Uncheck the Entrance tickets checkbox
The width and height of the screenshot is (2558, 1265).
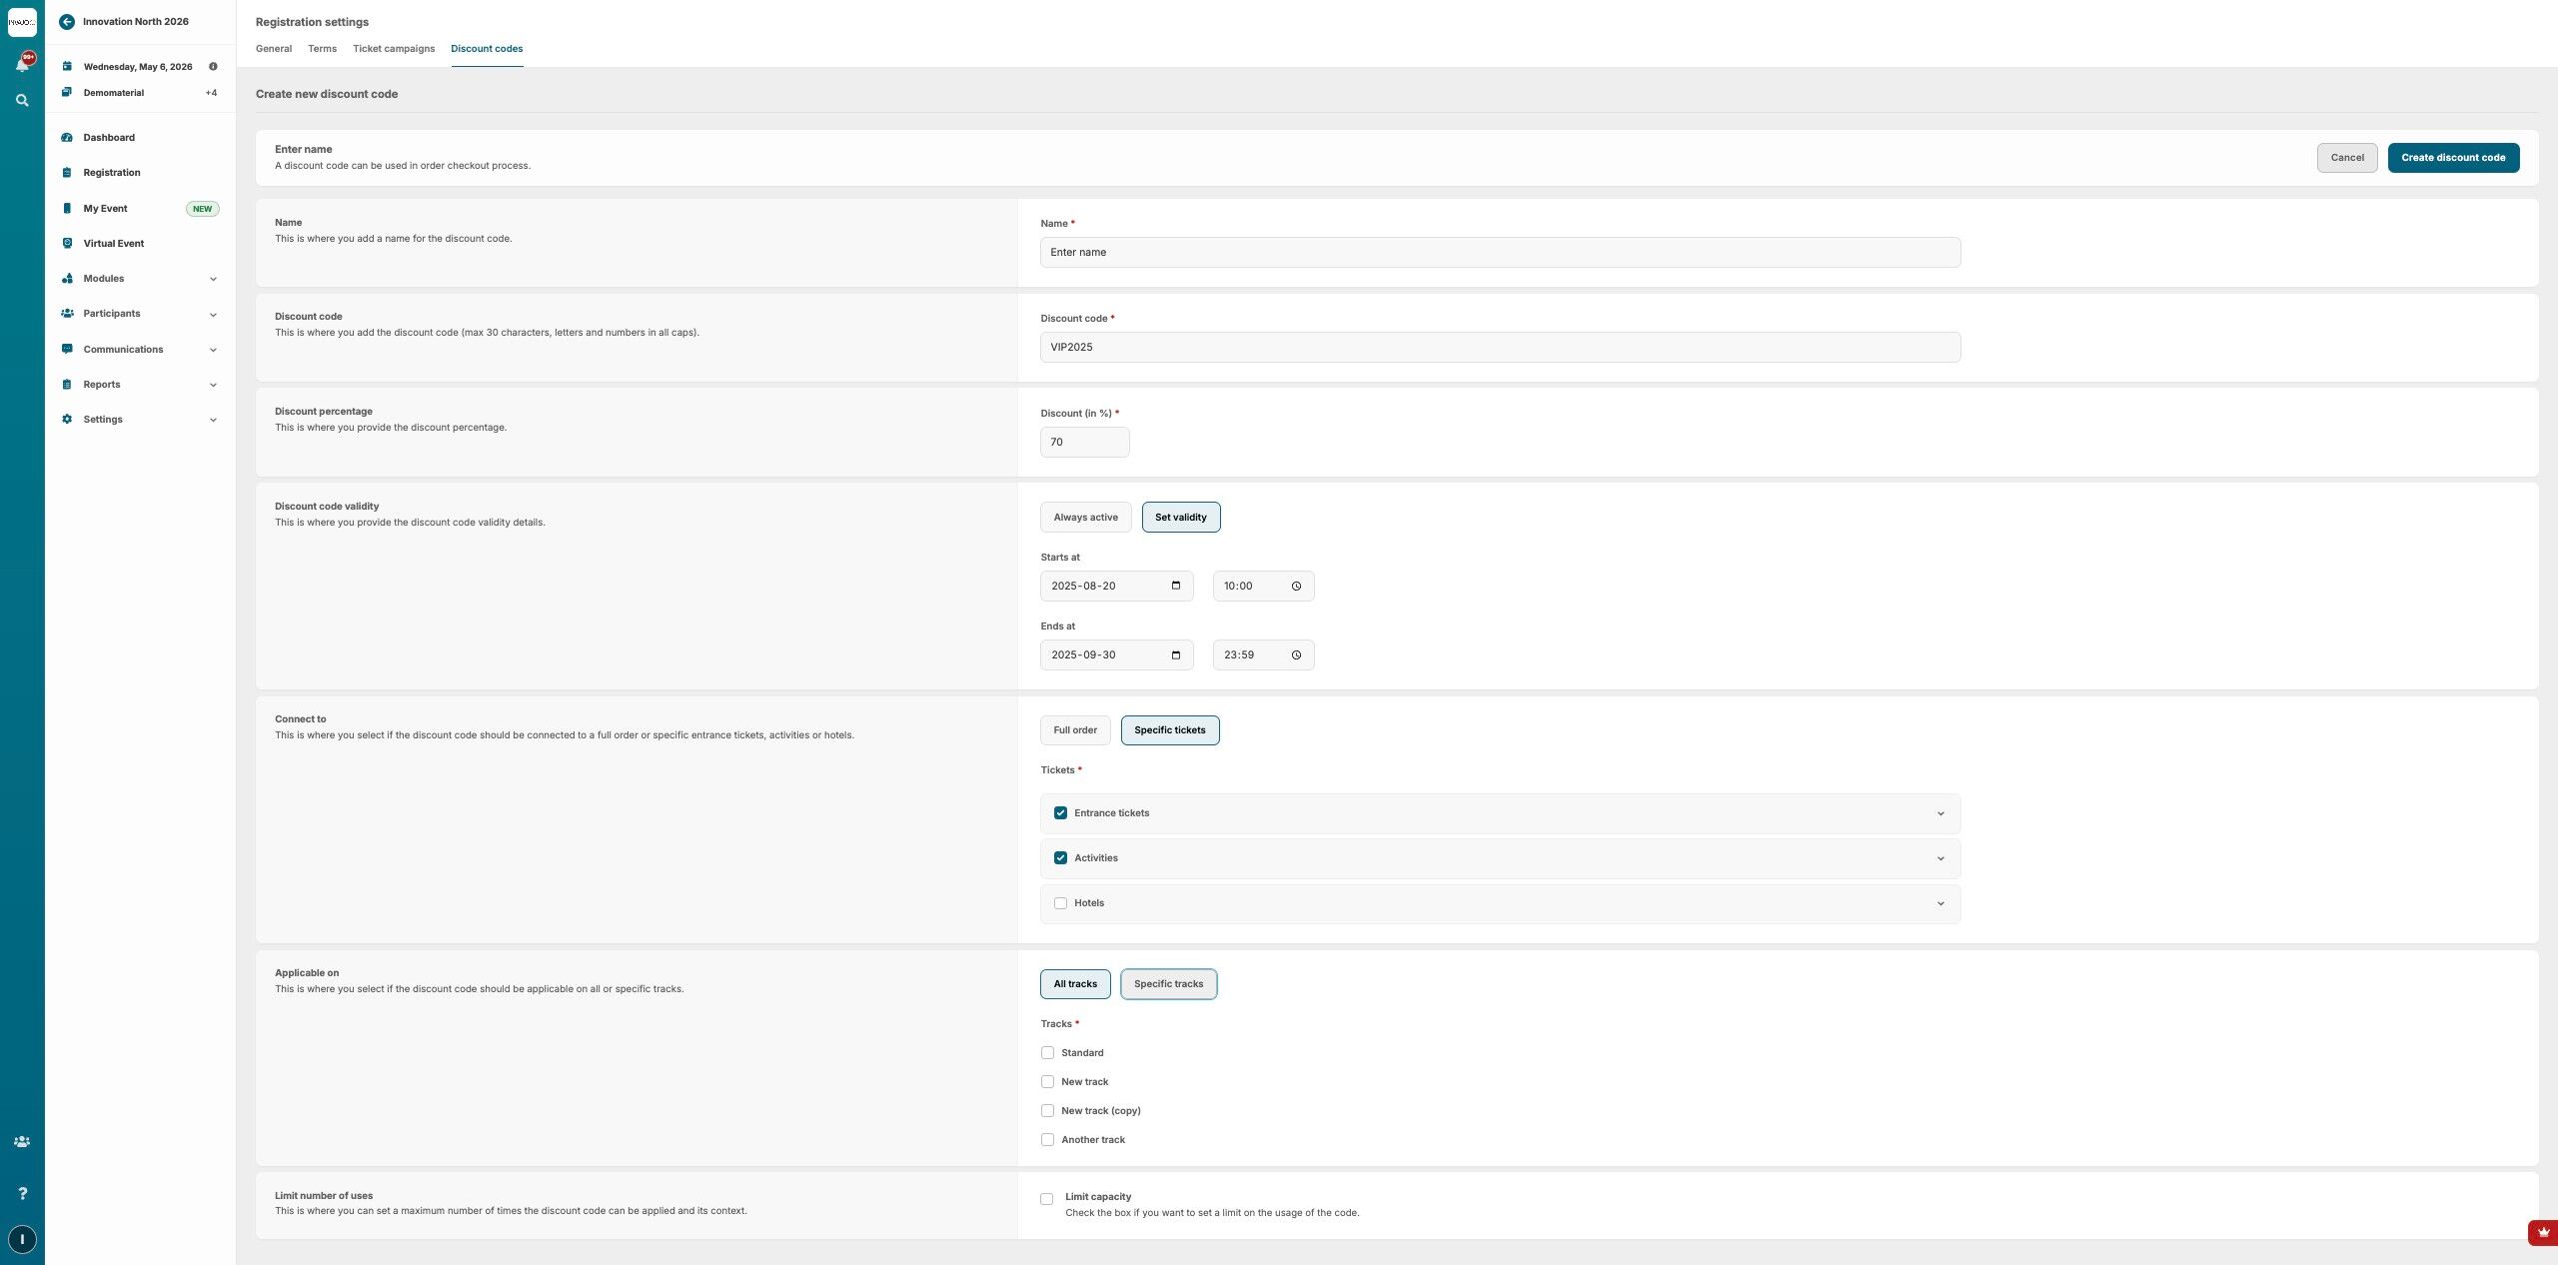1060,813
